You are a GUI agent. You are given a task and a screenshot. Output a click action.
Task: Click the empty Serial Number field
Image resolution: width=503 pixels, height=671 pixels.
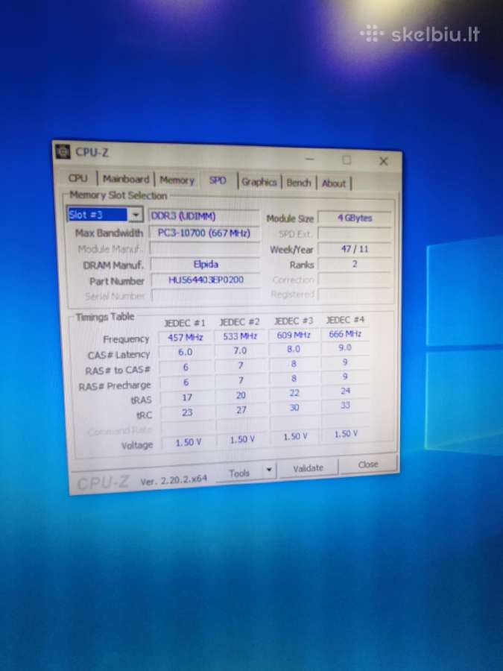coord(206,296)
